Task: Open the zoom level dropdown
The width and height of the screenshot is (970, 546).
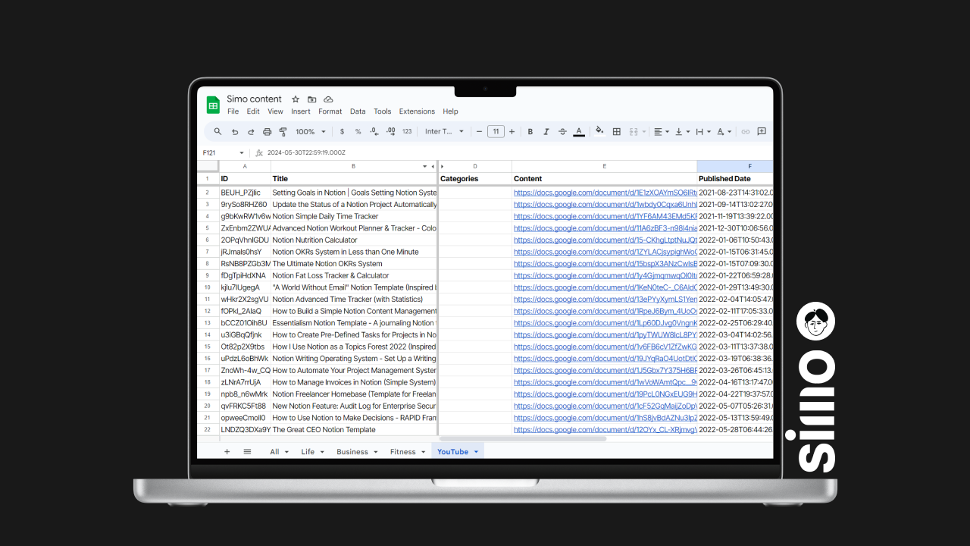Action: tap(309, 131)
